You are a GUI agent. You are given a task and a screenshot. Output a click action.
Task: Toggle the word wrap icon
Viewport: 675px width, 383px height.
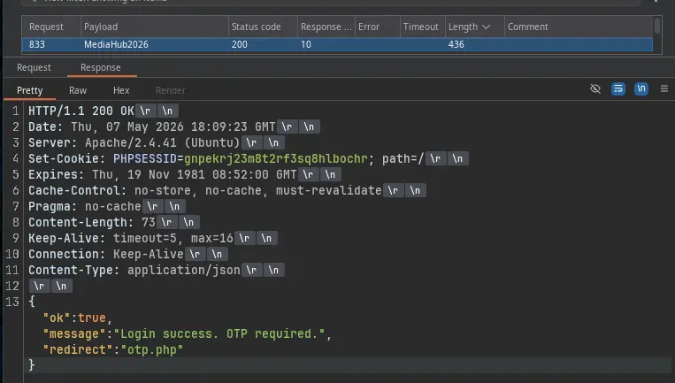click(618, 88)
